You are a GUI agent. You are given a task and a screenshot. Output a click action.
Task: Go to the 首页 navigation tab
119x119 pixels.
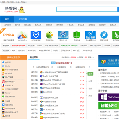pyautogui.click(x=7, y=19)
